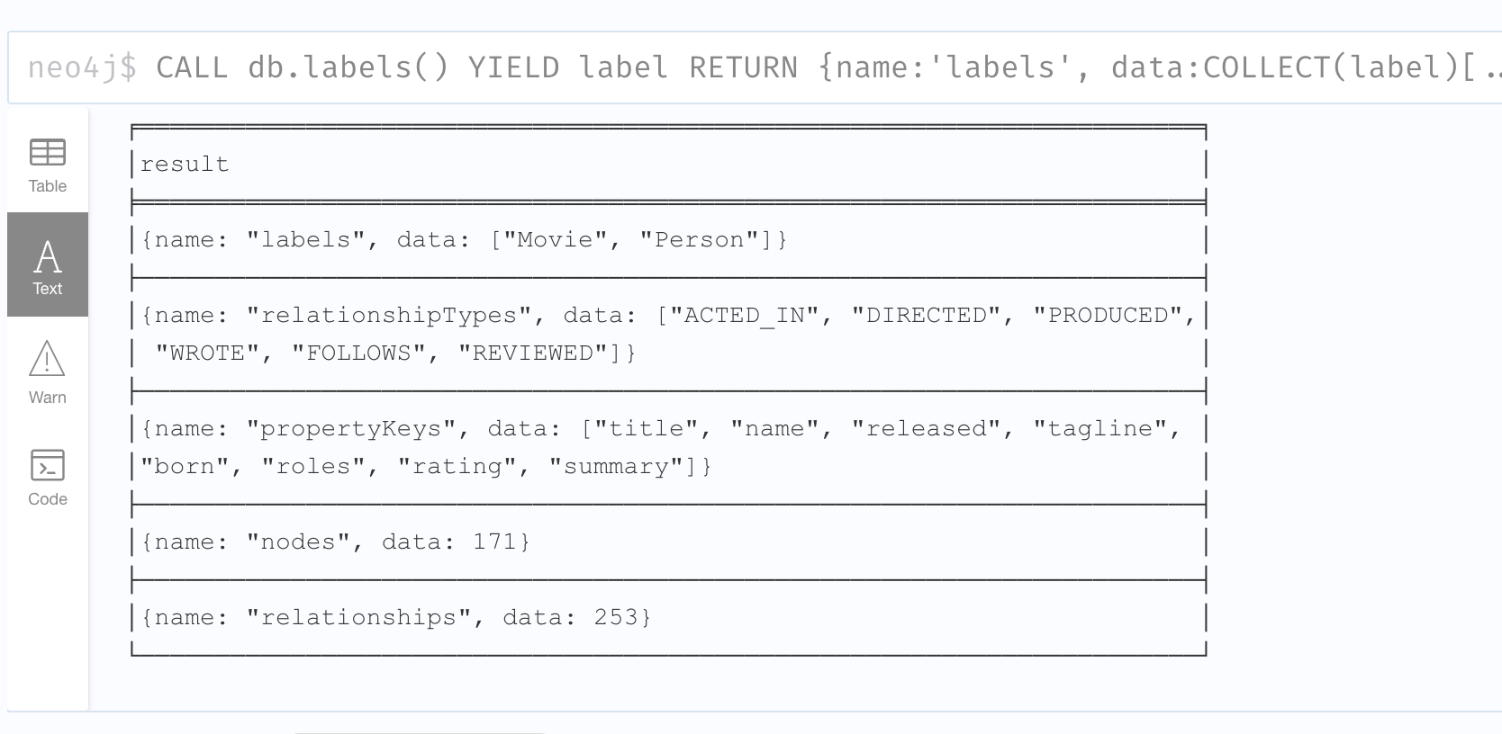Click the relationships count value 253
Viewport: 1502px width, 734px height.
point(615,618)
